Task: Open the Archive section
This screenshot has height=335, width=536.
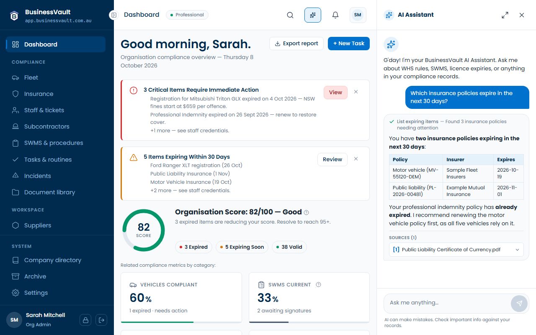Action: 56,276
